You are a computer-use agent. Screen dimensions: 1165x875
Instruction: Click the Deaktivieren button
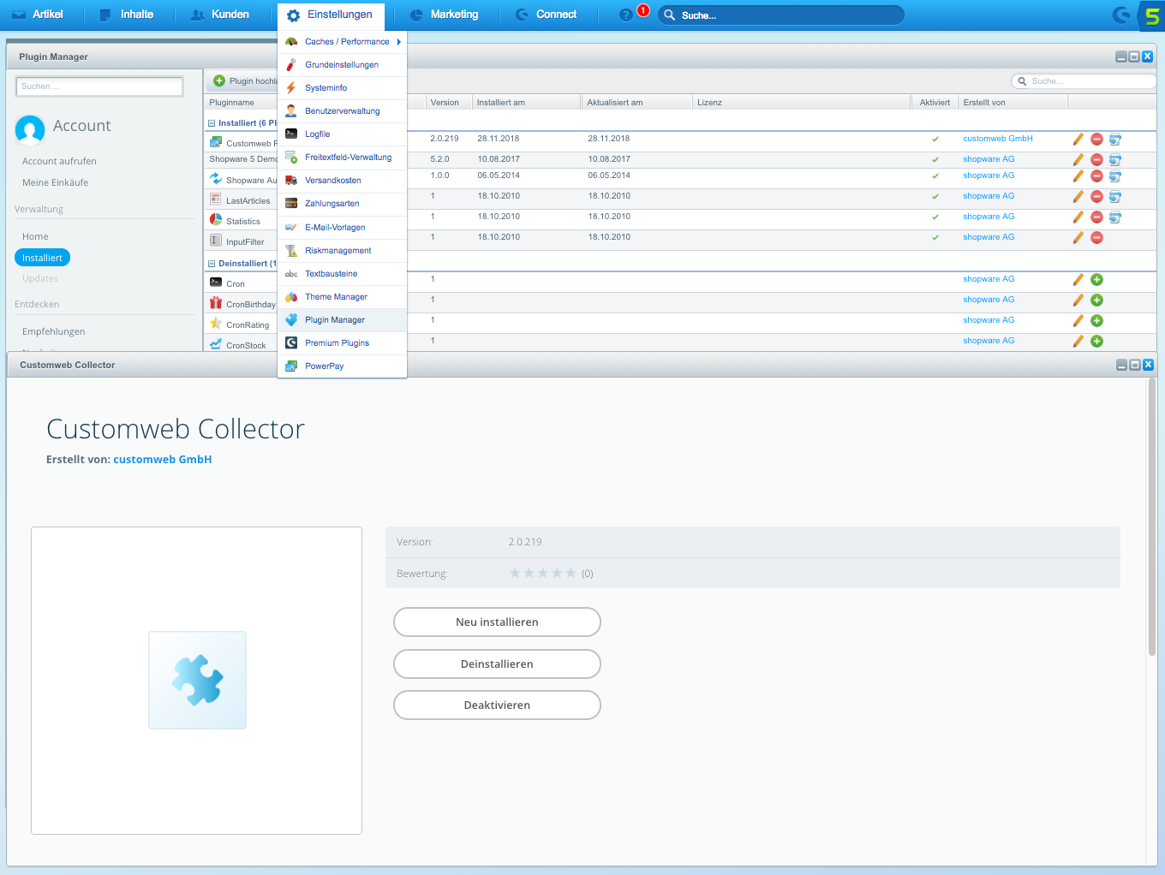[497, 705]
